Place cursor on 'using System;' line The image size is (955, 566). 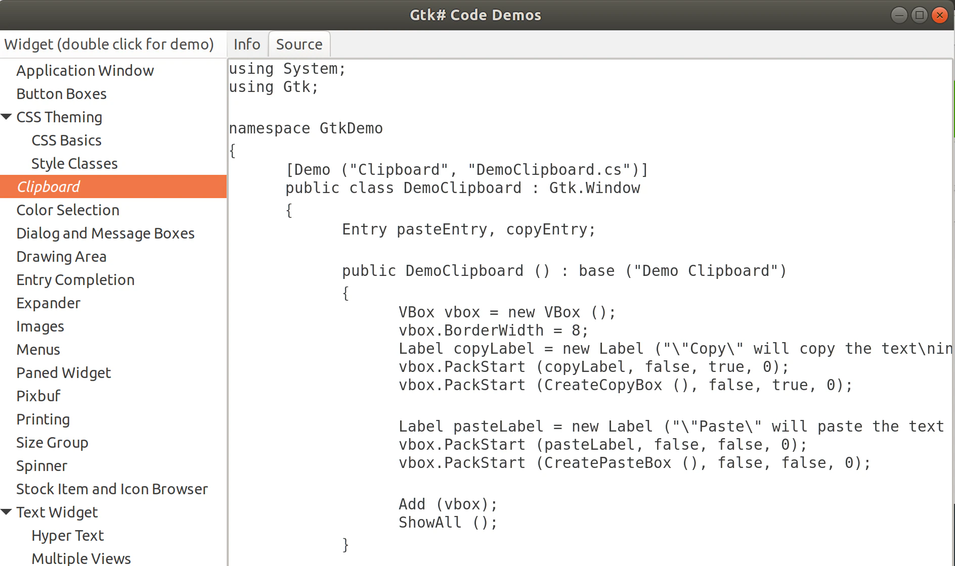point(287,69)
